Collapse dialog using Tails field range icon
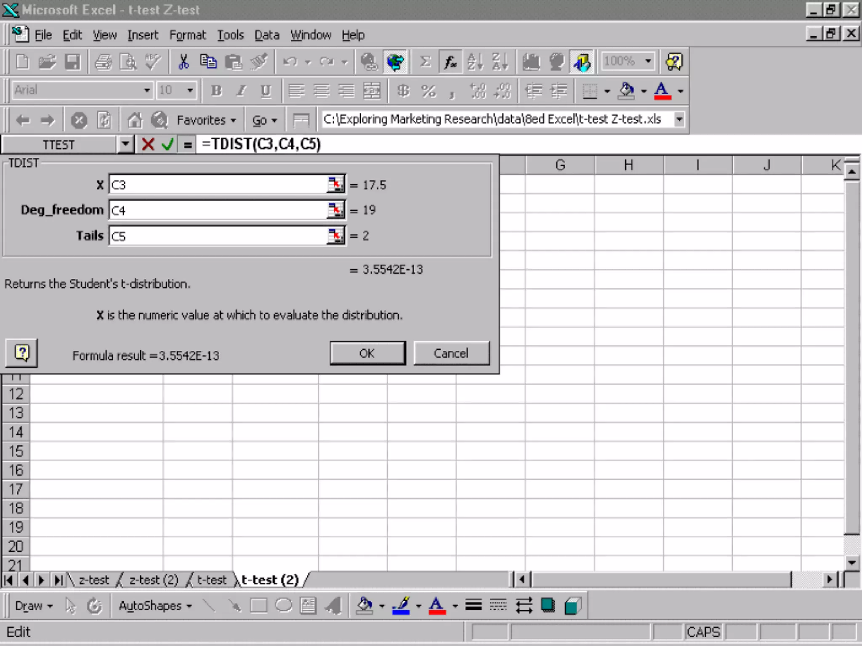862x646 pixels. [335, 236]
